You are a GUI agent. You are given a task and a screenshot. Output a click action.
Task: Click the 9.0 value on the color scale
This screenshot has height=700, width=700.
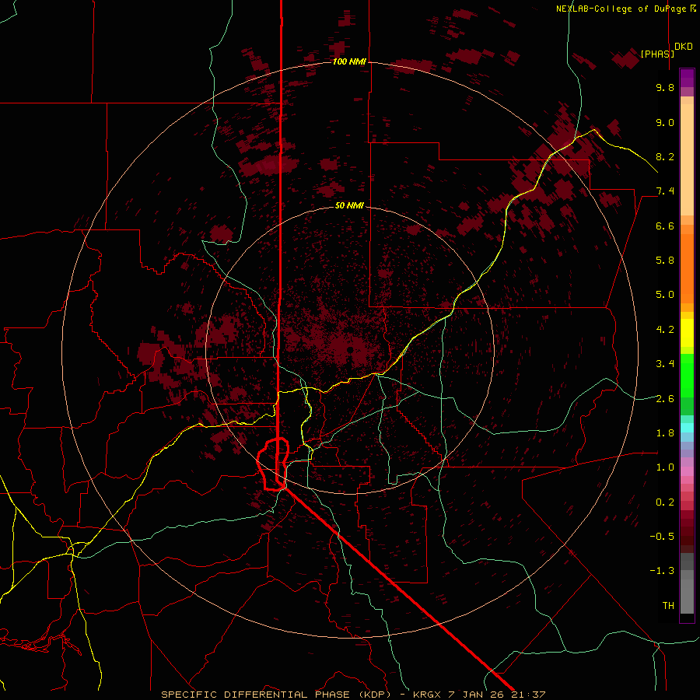click(x=665, y=122)
